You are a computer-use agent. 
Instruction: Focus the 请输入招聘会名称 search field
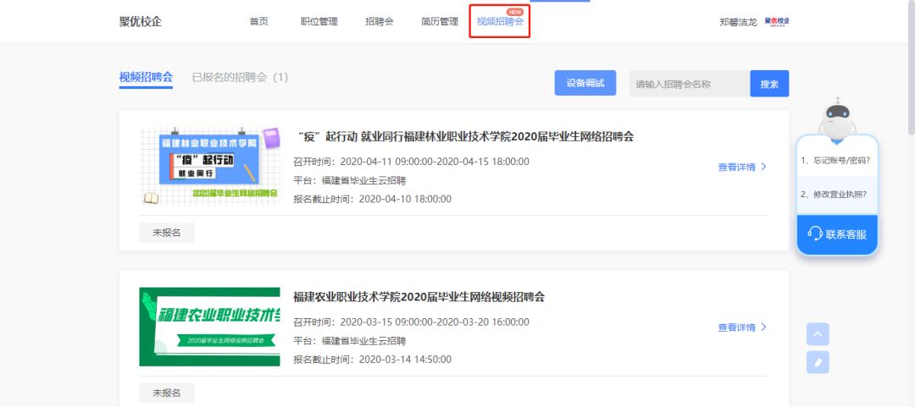(x=689, y=84)
